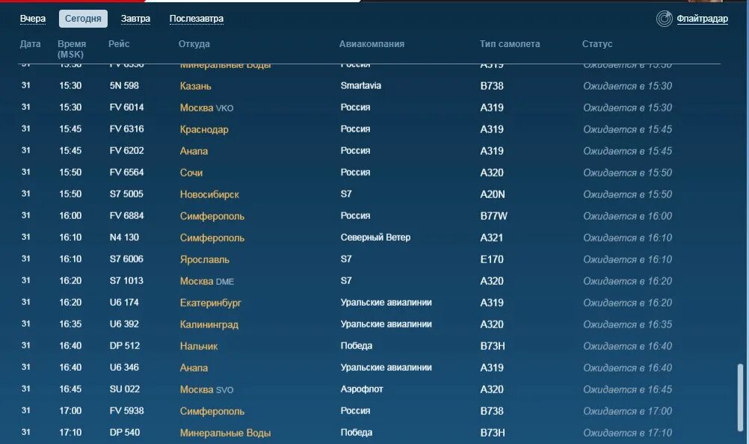Select flight number S7 6006
Image resolution: width=749 pixels, height=444 pixels.
click(126, 259)
